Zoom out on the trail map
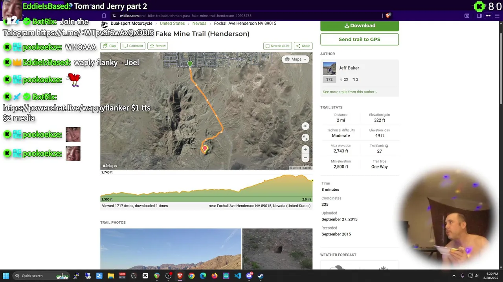The image size is (503, 282). tap(305, 158)
